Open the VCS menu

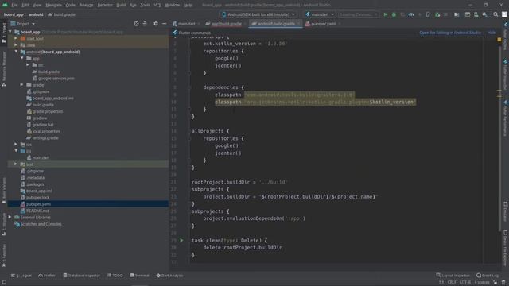(157, 5)
